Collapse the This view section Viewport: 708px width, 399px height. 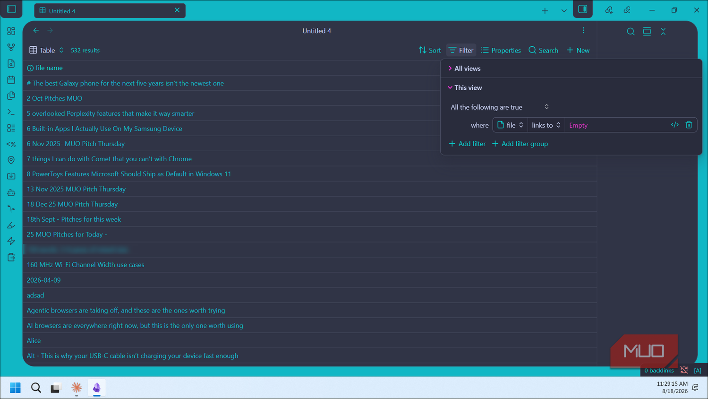pos(465,87)
